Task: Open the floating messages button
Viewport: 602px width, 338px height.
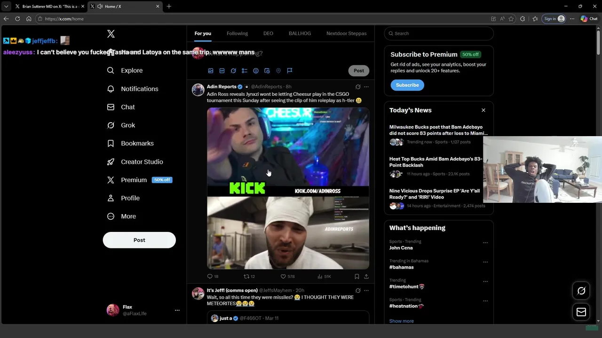Action: click(581, 312)
